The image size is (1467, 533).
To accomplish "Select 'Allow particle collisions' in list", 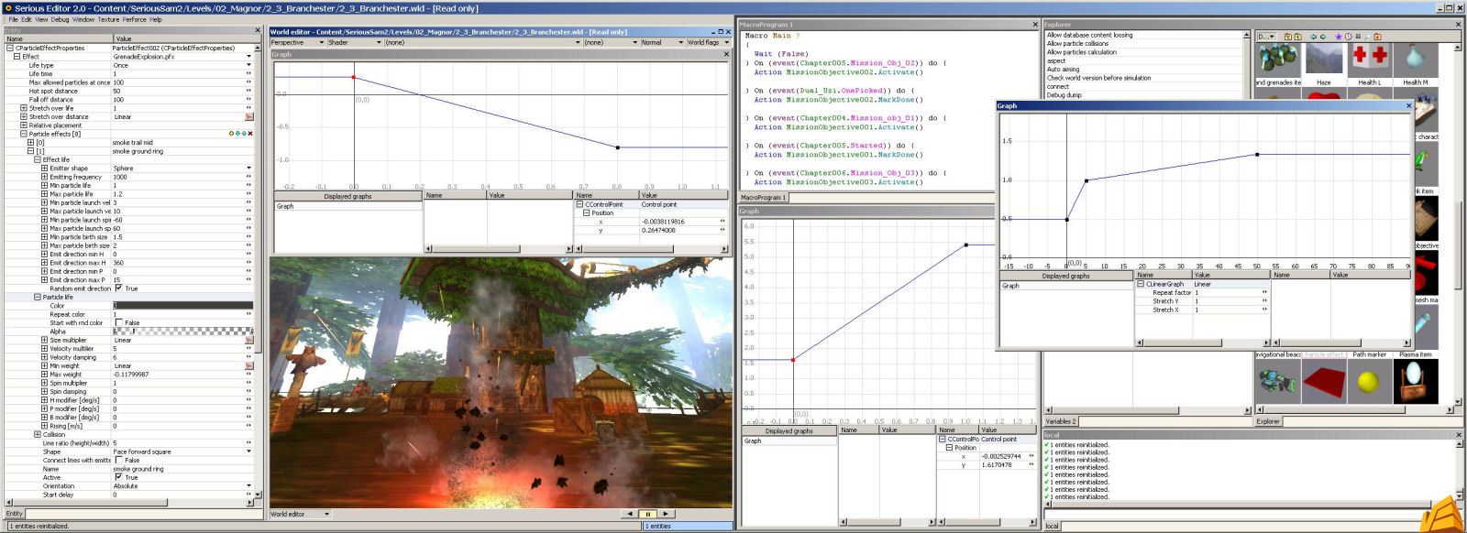I will coord(1077,44).
